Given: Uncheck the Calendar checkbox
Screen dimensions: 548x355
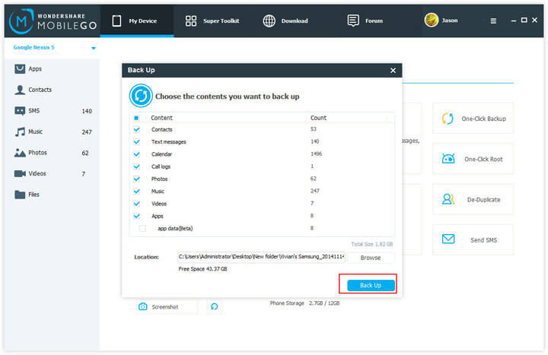Looking at the screenshot, I should pos(137,154).
